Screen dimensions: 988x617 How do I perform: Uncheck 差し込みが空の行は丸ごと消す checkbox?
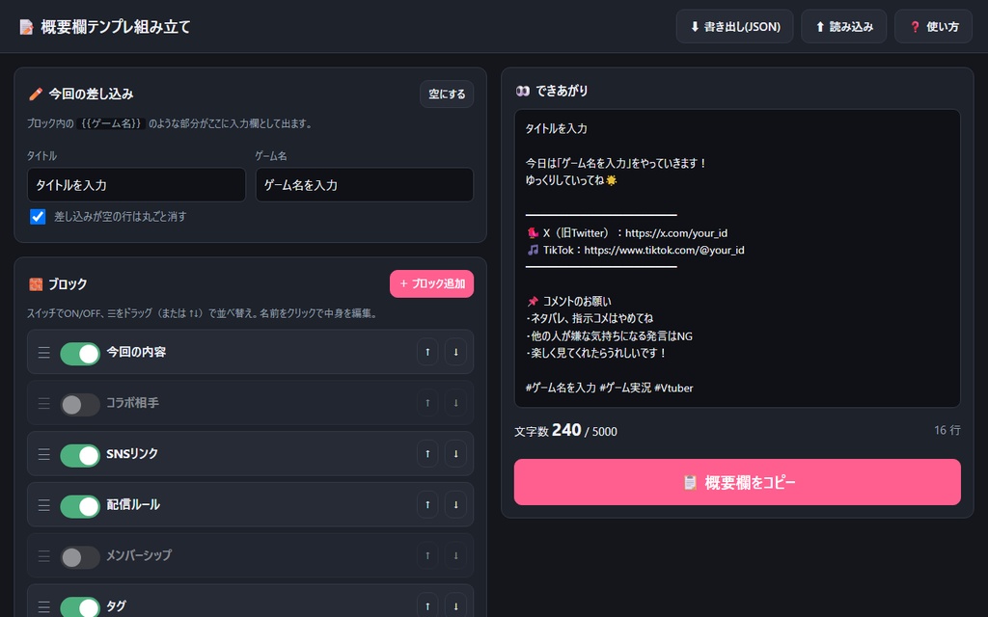(x=38, y=217)
